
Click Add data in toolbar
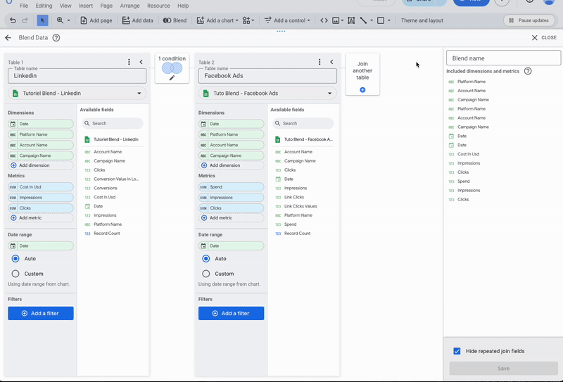click(x=137, y=20)
